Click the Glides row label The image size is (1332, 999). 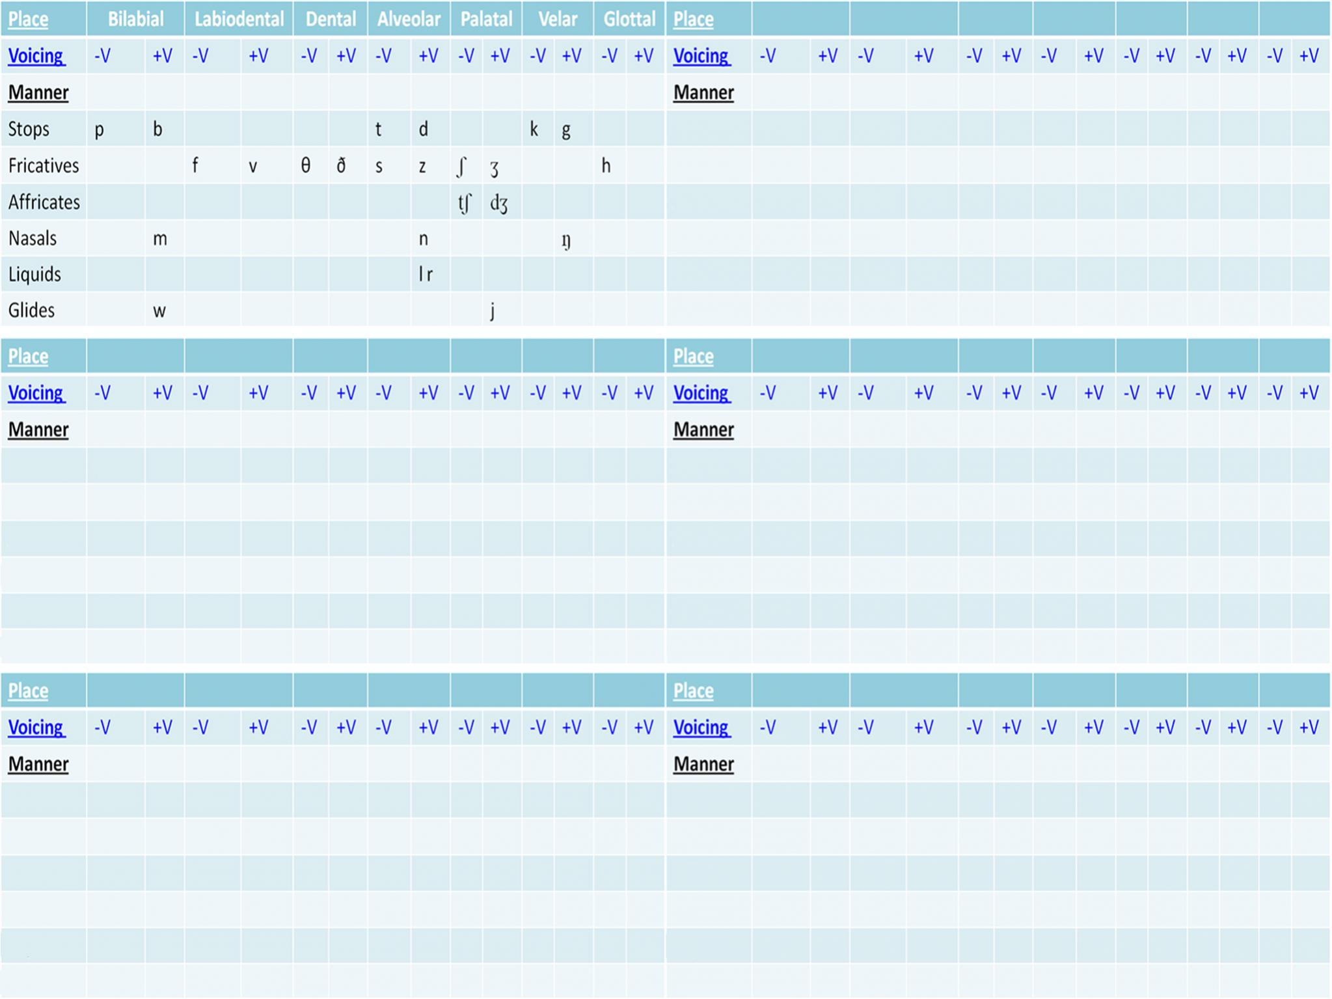pyautogui.click(x=31, y=310)
